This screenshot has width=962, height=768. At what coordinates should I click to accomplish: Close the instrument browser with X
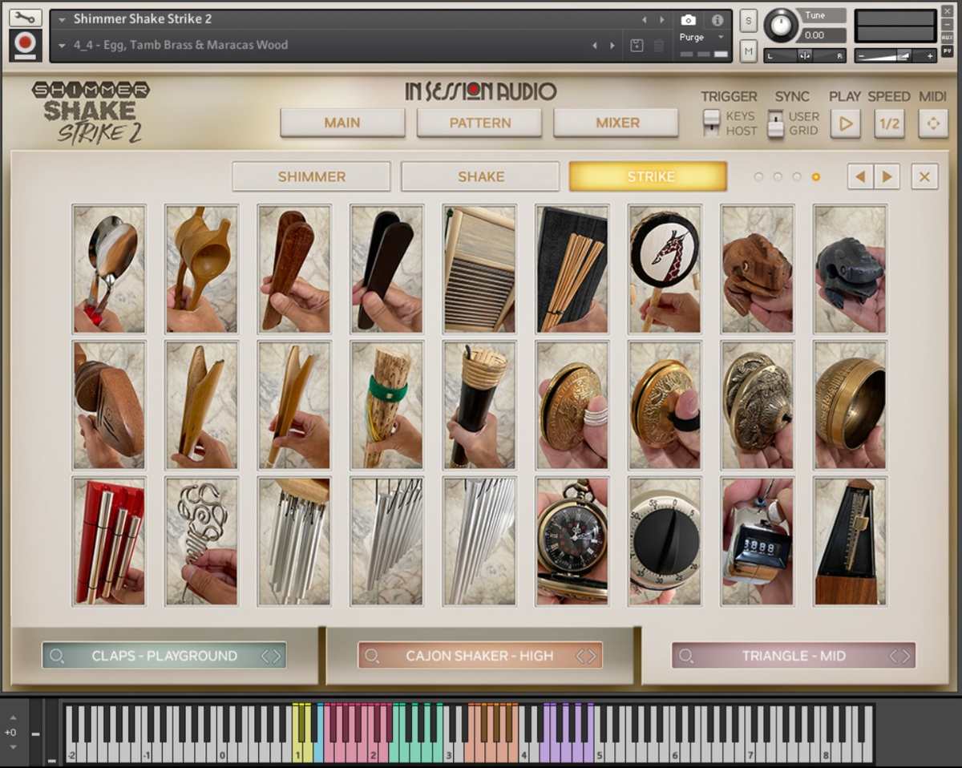click(924, 176)
